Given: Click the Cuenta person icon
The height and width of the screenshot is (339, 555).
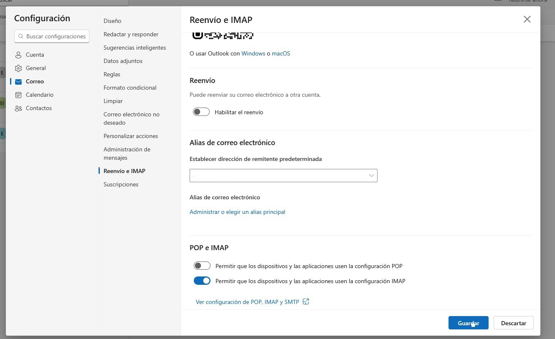Looking at the screenshot, I should [18, 55].
